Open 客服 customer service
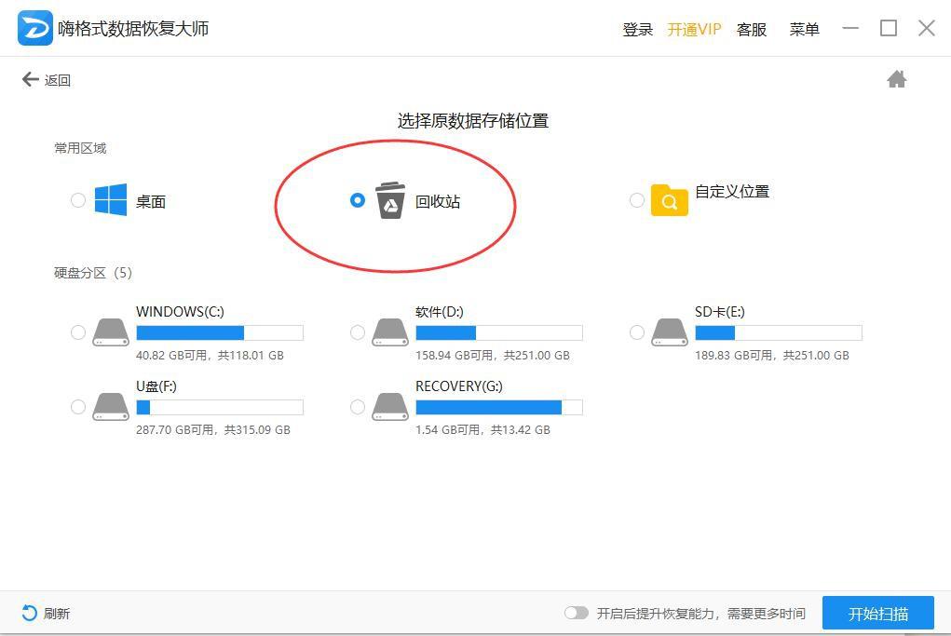 pyautogui.click(x=751, y=29)
